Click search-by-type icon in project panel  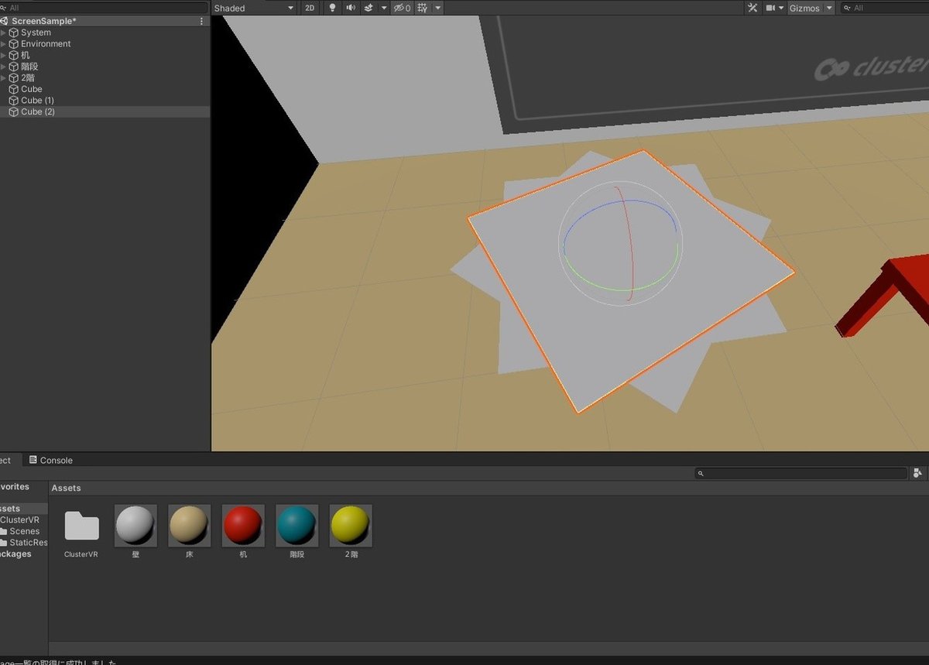coord(918,473)
